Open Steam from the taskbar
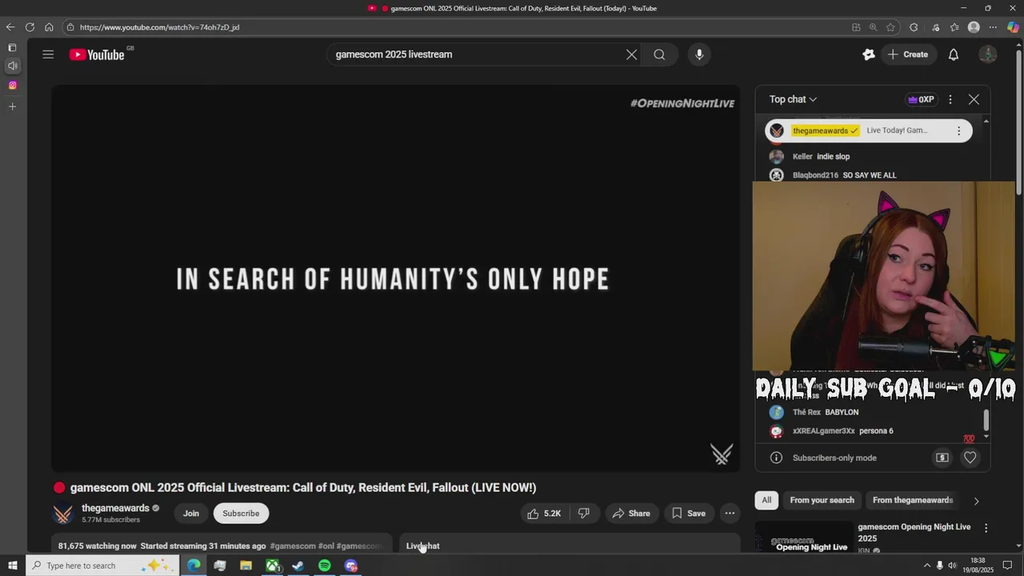Screen dimensions: 1024x576 (x=298, y=566)
